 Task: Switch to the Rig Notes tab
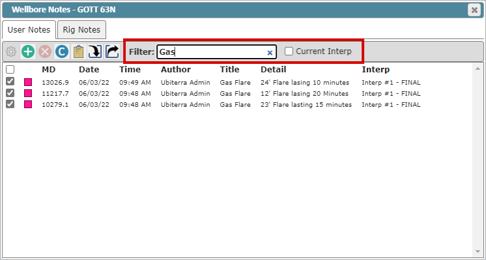point(81,30)
